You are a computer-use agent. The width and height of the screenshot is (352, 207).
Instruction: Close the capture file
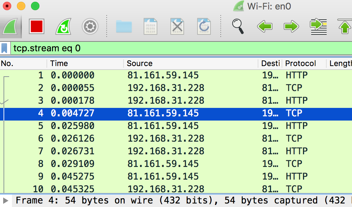(x=177, y=27)
